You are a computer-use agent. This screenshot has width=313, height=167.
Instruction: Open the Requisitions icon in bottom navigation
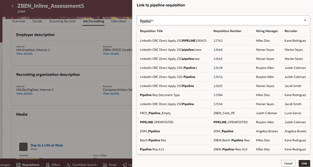[18, 165]
